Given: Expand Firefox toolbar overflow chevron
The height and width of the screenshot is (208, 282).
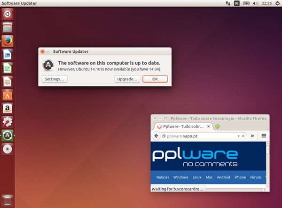Looking at the screenshot, I should click(x=252, y=136).
